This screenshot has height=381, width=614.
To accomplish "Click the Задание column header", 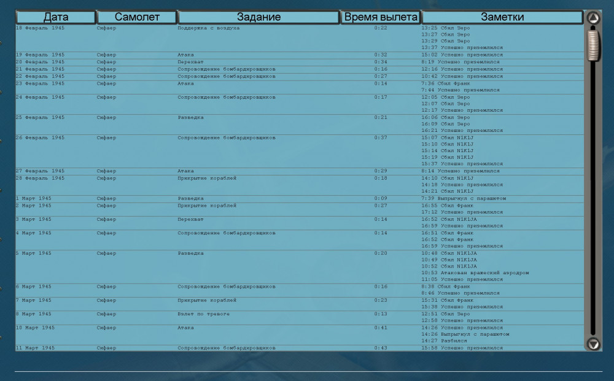I will pos(258,17).
